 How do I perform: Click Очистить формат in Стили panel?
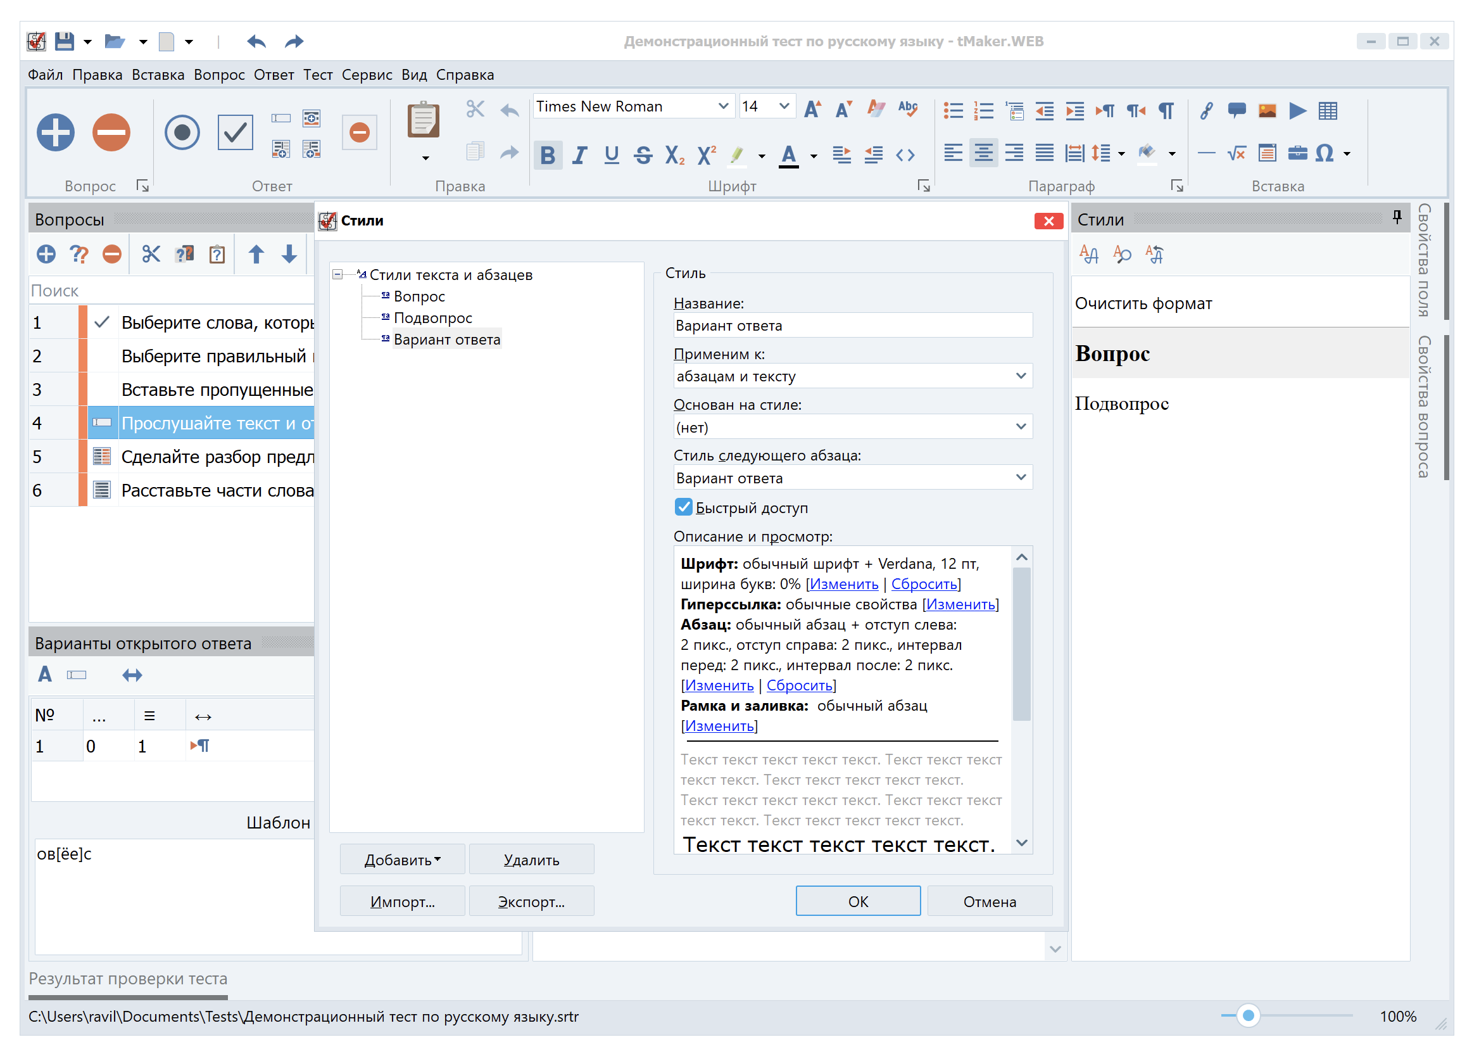pyautogui.click(x=1143, y=304)
